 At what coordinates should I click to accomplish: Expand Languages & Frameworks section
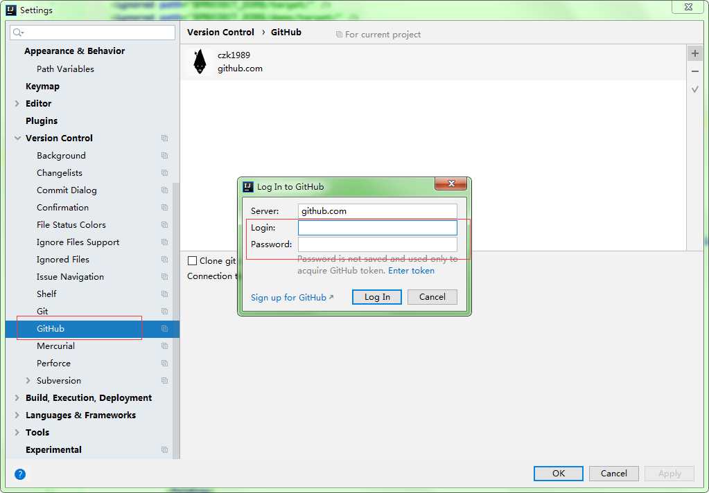tap(17, 415)
